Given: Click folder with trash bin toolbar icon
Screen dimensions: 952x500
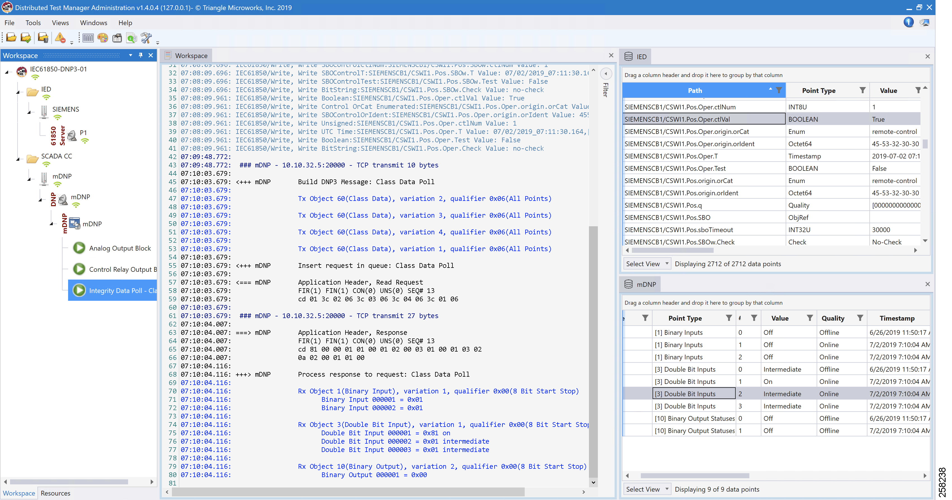Looking at the screenshot, I should tap(43, 37).
